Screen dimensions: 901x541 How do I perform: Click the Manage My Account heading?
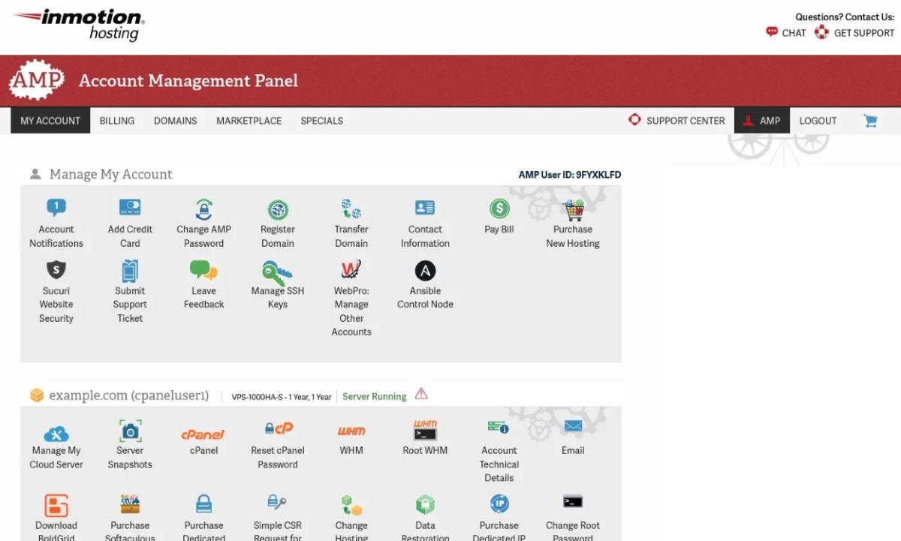(111, 174)
